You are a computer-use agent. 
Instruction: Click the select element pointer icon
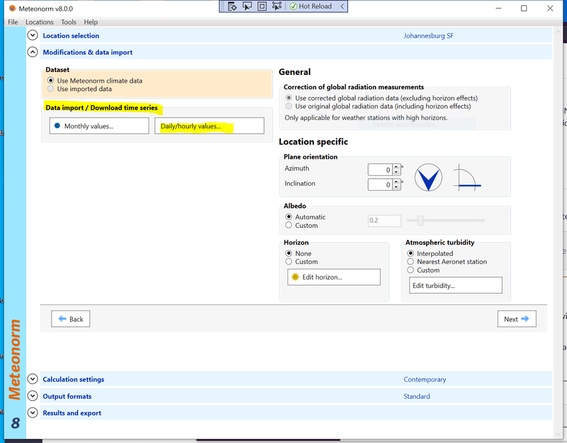click(247, 6)
